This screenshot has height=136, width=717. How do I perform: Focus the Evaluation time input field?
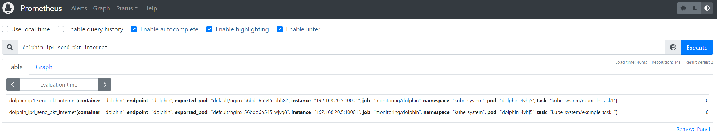click(59, 85)
